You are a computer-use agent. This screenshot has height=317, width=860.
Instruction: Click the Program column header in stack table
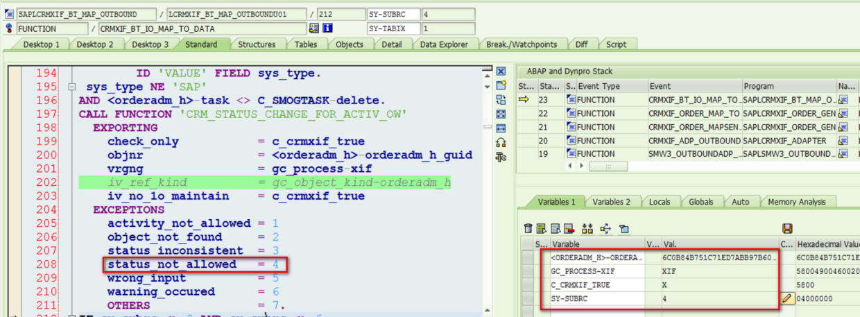pyautogui.click(x=789, y=87)
